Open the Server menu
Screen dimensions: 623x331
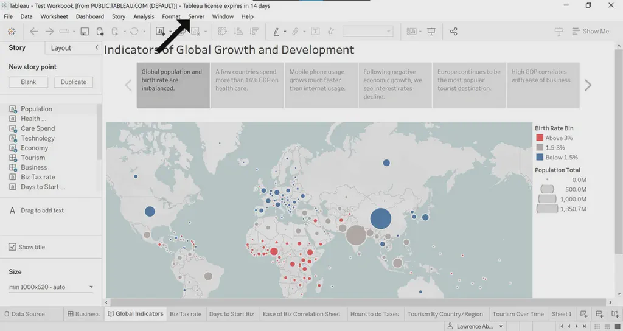[x=196, y=16]
